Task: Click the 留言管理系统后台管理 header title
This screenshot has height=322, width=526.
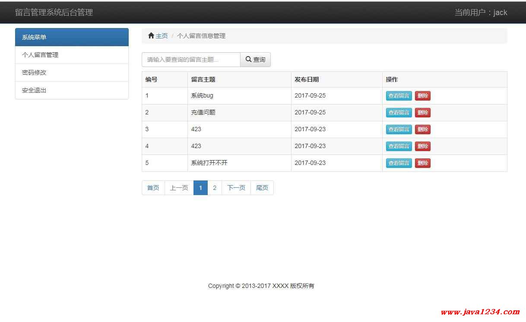Action: point(54,13)
